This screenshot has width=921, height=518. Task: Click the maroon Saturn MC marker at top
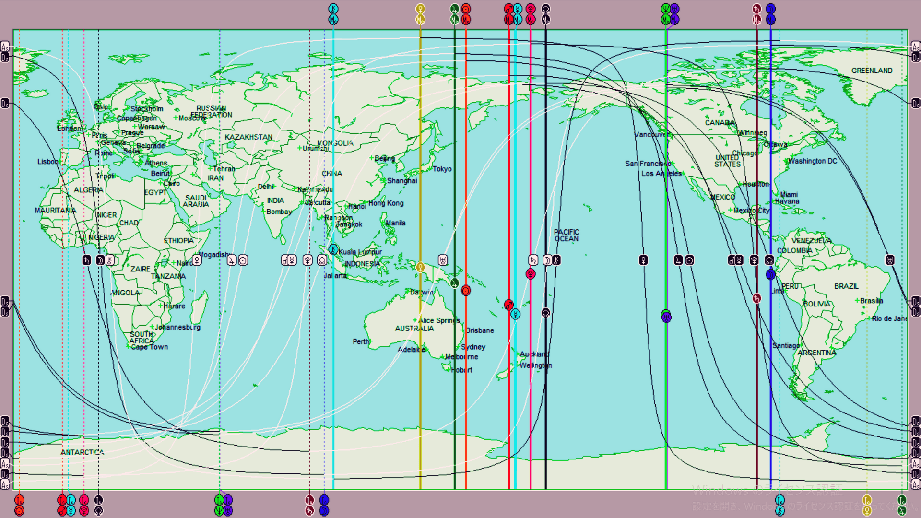[x=756, y=14]
